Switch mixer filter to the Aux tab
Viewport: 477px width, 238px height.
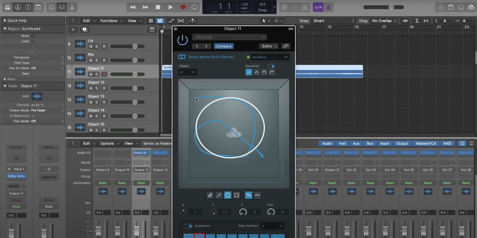click(356, 143)
